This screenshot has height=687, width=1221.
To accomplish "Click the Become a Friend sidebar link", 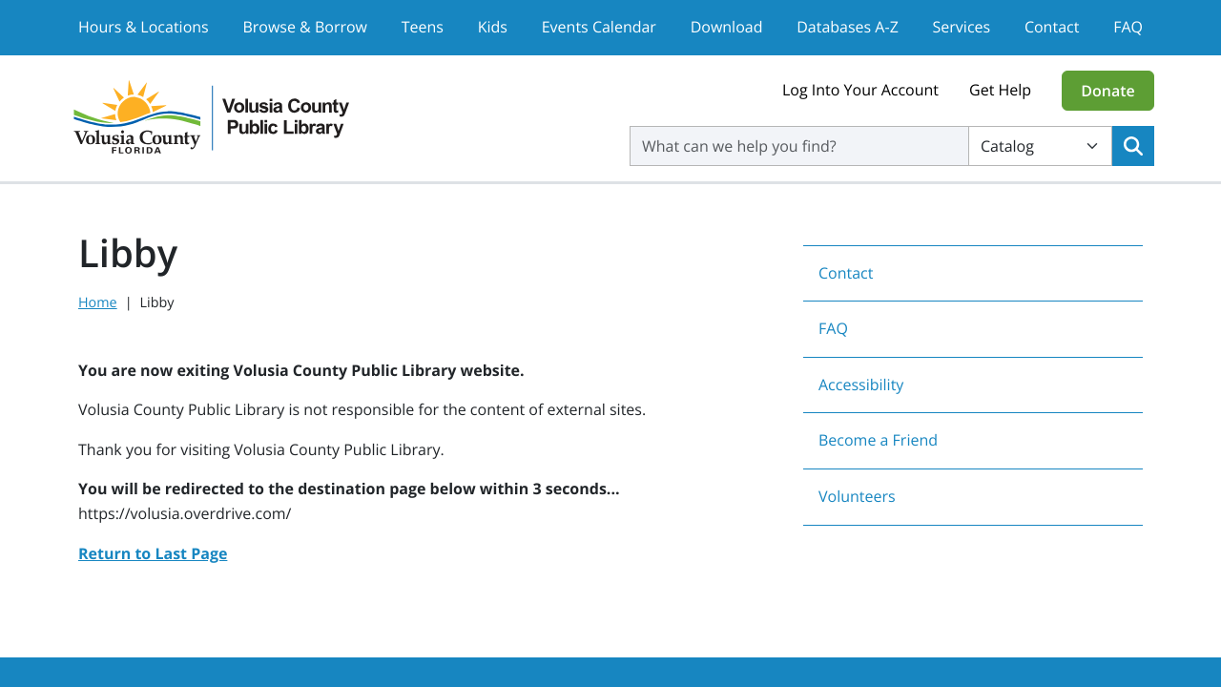I will click(878, 440).
